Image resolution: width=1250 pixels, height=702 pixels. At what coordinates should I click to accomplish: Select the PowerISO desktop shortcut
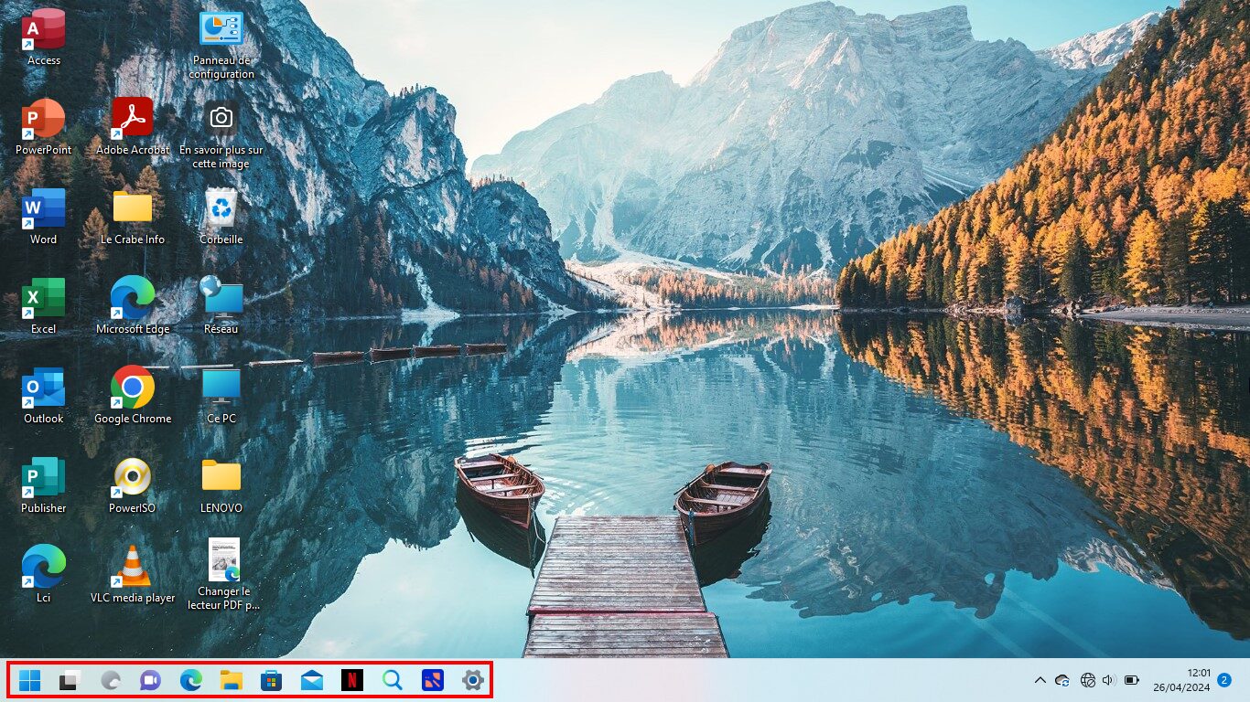(133, 485)
